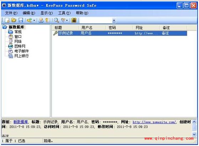Sort entries by 用户名 column header

[x=92, y=28]
